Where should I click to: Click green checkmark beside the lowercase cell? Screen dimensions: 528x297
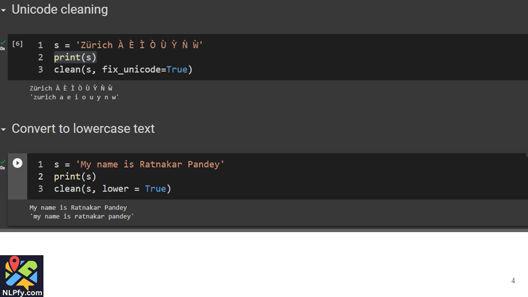pyautogui.click(x=3, y=162)
